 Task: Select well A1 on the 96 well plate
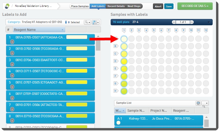point(124,39)
